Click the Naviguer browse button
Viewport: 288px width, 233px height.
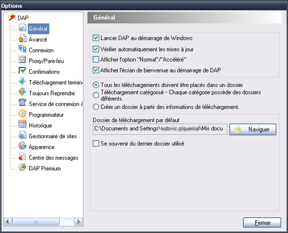pyautogui.click(x=253, y=129)
